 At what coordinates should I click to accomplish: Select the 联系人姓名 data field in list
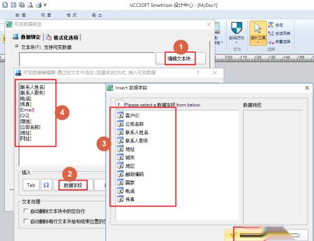tap(133, 132)
